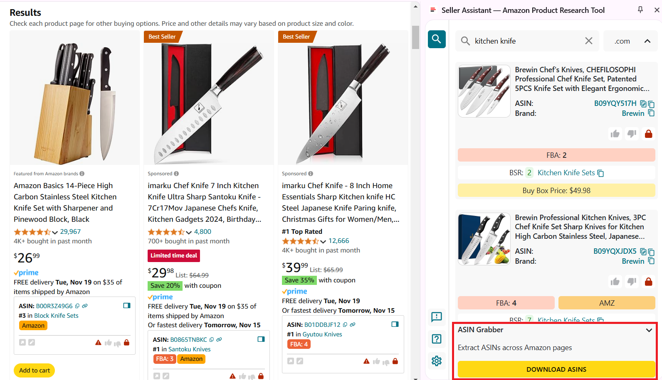Viewport: 662px width, 380px height.
Task: Collapse the ASIN Grabber section
Action: click(649, 330)
